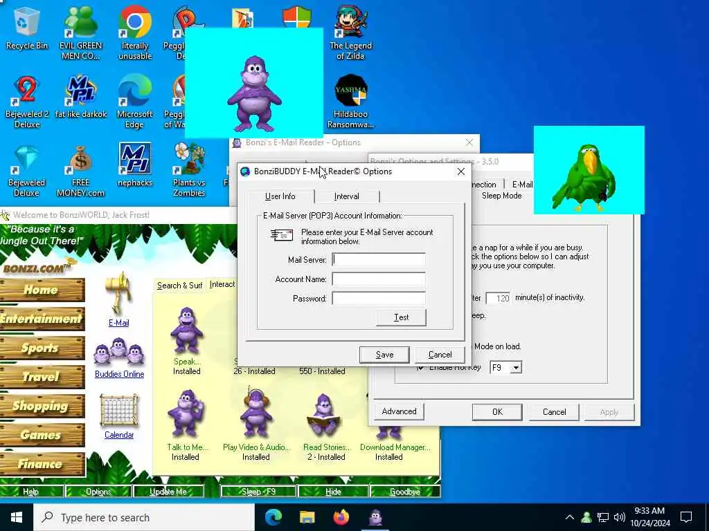Viewport: 709px width, 531px height.
Task: Open Firefox from the taskbar
Action: point(341,517)
